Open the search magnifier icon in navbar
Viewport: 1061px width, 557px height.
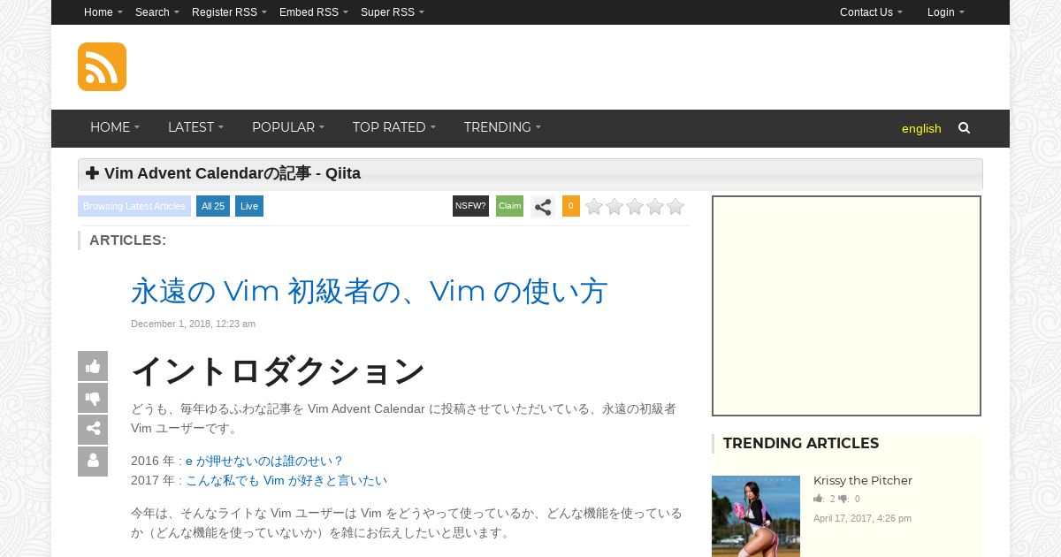964,128
